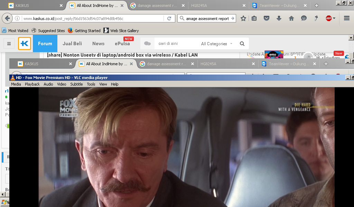The height and width of the screenshot is (207, 354).
Task: Expand the All Categories dropdown
Action: tap(217, 44)
